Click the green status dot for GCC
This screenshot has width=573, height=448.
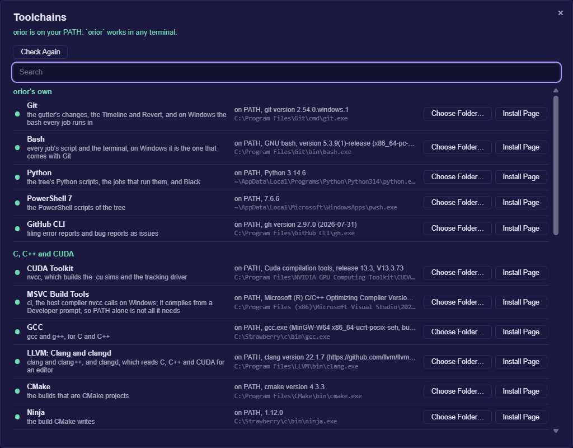pos(17,332)
